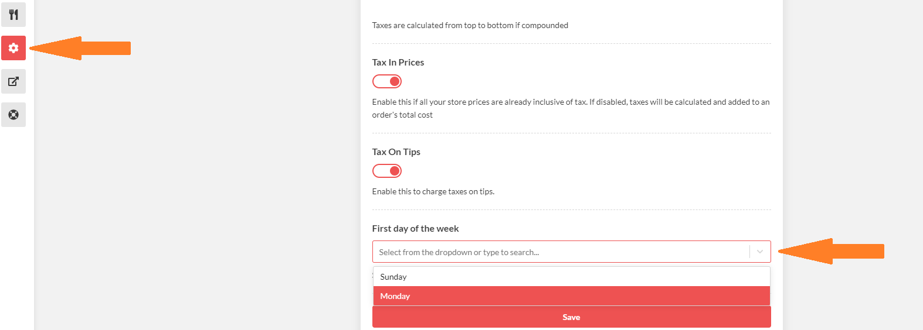This screenshot has width=923, height=330.
Task: Turn off the Tax On Tips switch
Action: (387, 171)
